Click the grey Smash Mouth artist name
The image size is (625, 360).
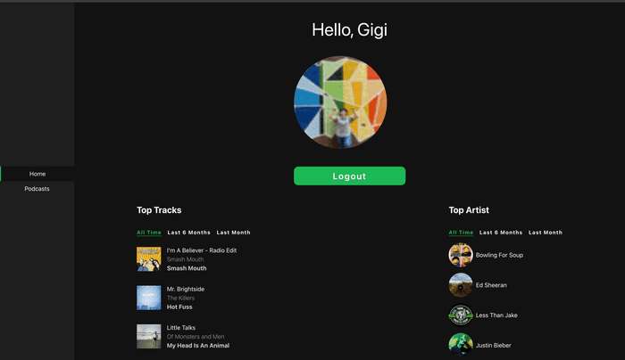coord(186,259)
